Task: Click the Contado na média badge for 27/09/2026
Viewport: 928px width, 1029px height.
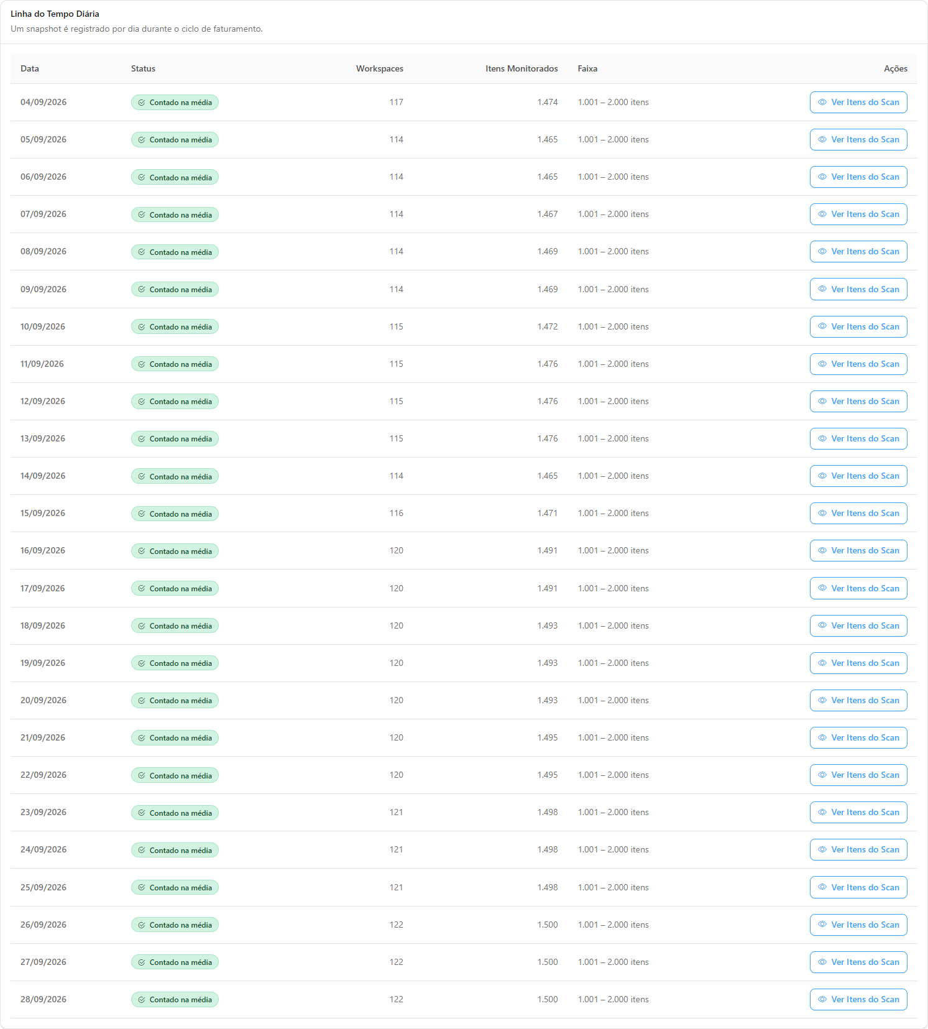Action: click(x=175, y=962)
